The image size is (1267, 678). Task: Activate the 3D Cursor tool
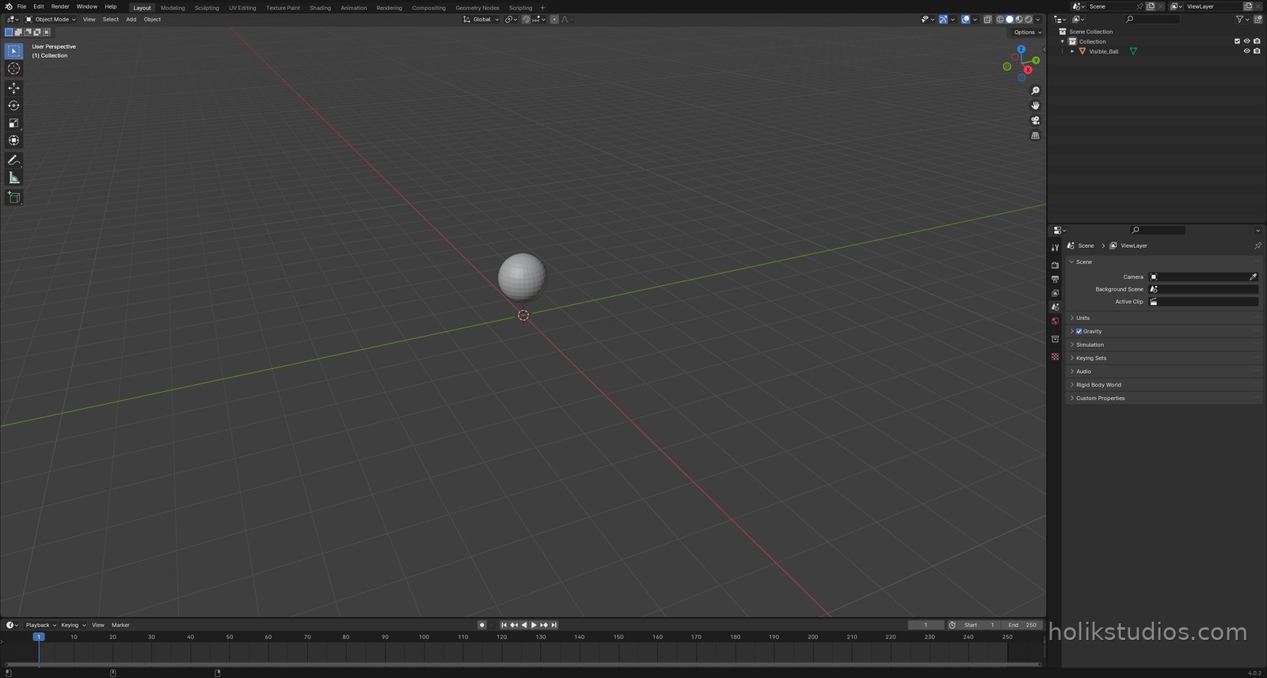point(13,68)
